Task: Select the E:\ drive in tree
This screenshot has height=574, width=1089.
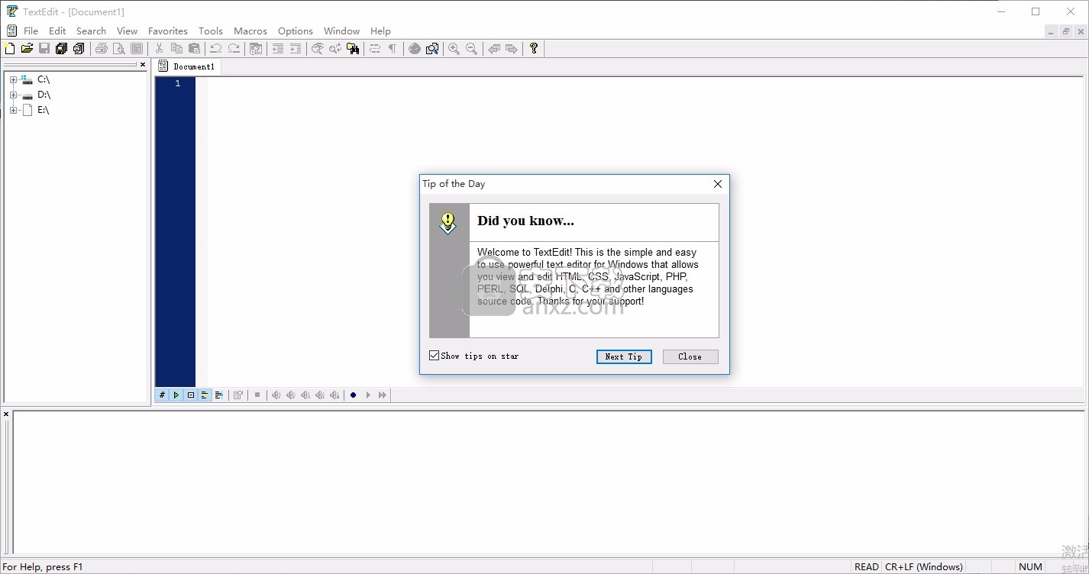Action: point(43,110)
